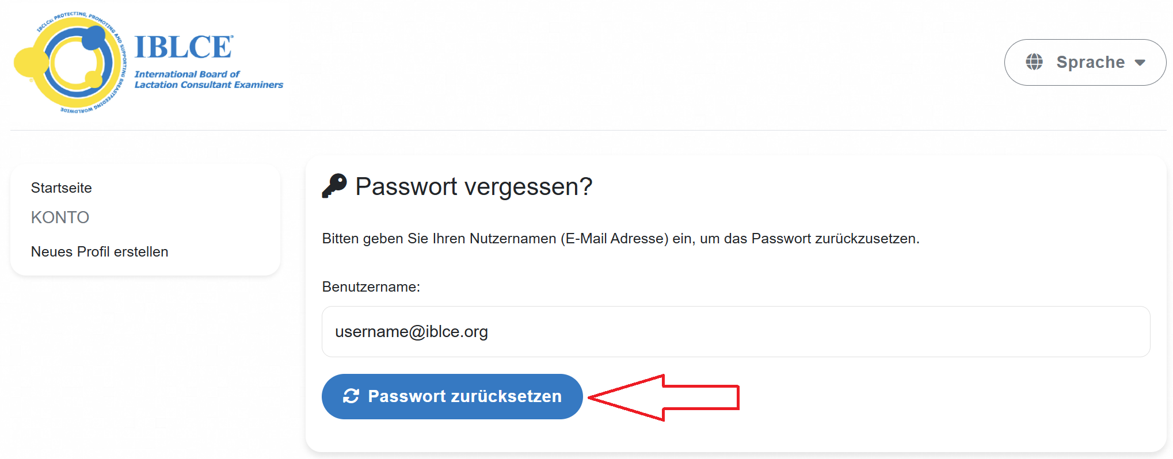The height and width of the screenshot is (459, 1173).
Task: Click the instruction text about Nutzernamen
Action: (x=620, y=239)
